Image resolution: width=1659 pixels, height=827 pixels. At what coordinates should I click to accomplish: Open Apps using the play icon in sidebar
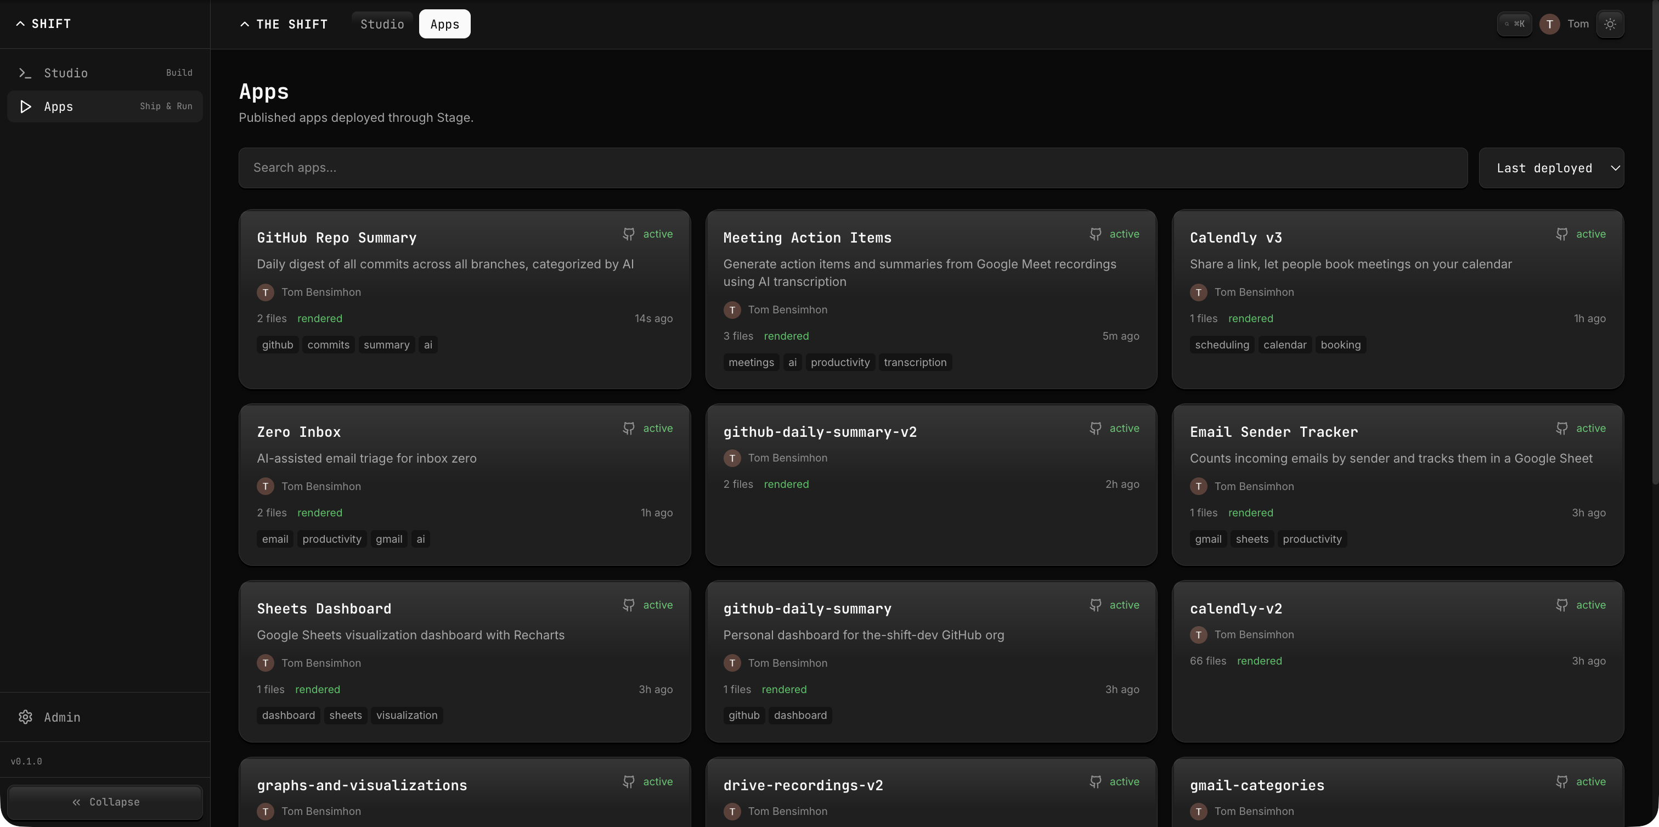[x=25, y=106]
